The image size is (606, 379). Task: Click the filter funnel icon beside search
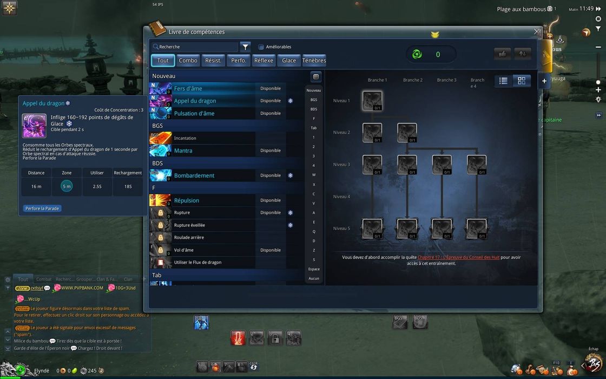245,47
